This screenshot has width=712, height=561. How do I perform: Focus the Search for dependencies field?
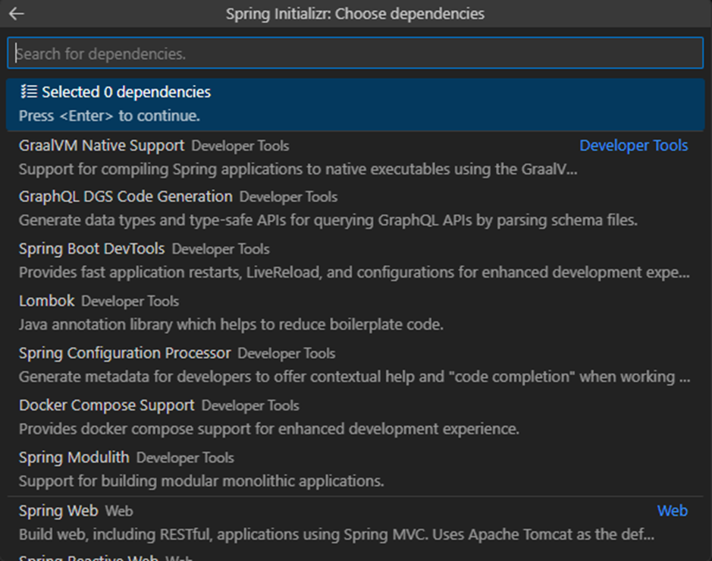[x=355, y=54]
